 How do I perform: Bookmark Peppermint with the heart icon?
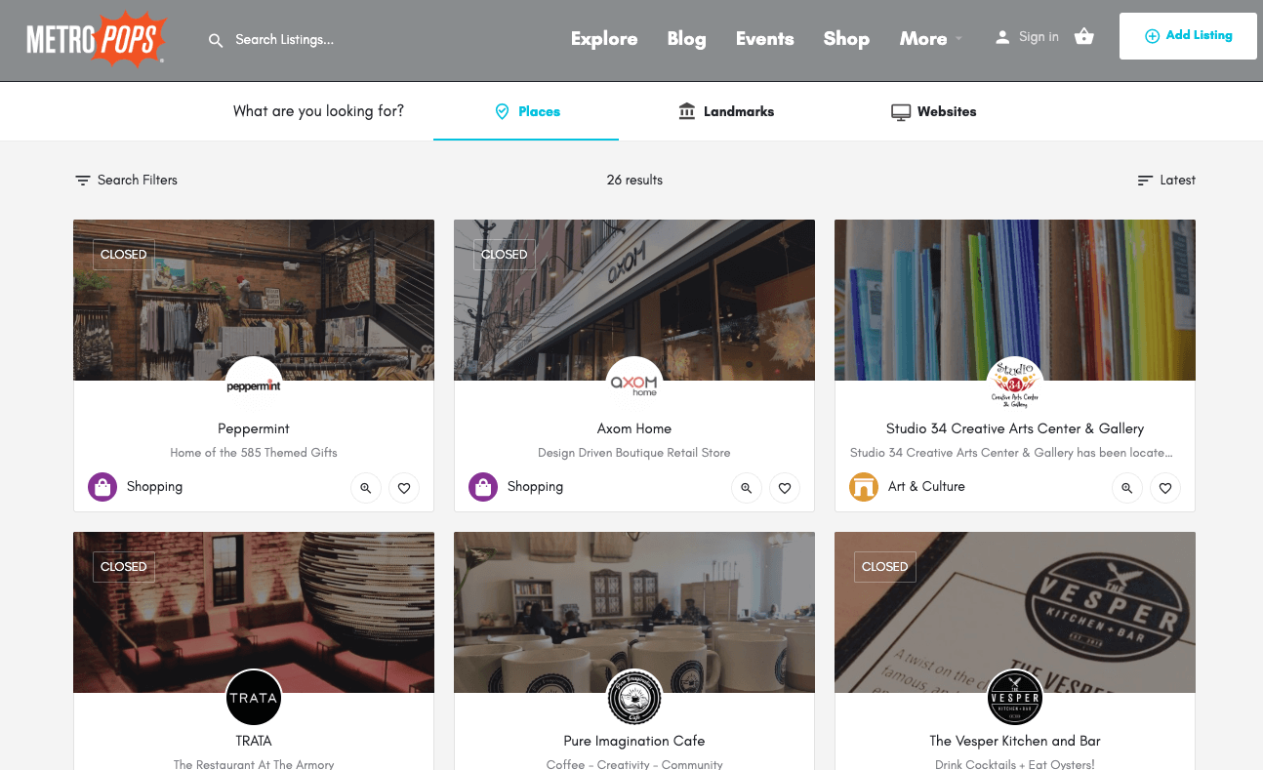(x=404, y=488)
